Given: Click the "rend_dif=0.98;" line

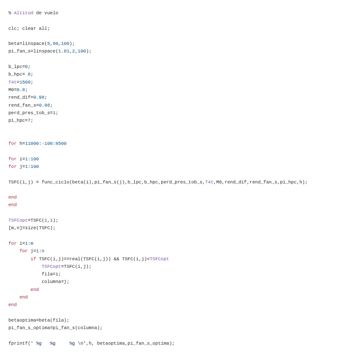Looking at the screenshot, I should tap(28, 97).
